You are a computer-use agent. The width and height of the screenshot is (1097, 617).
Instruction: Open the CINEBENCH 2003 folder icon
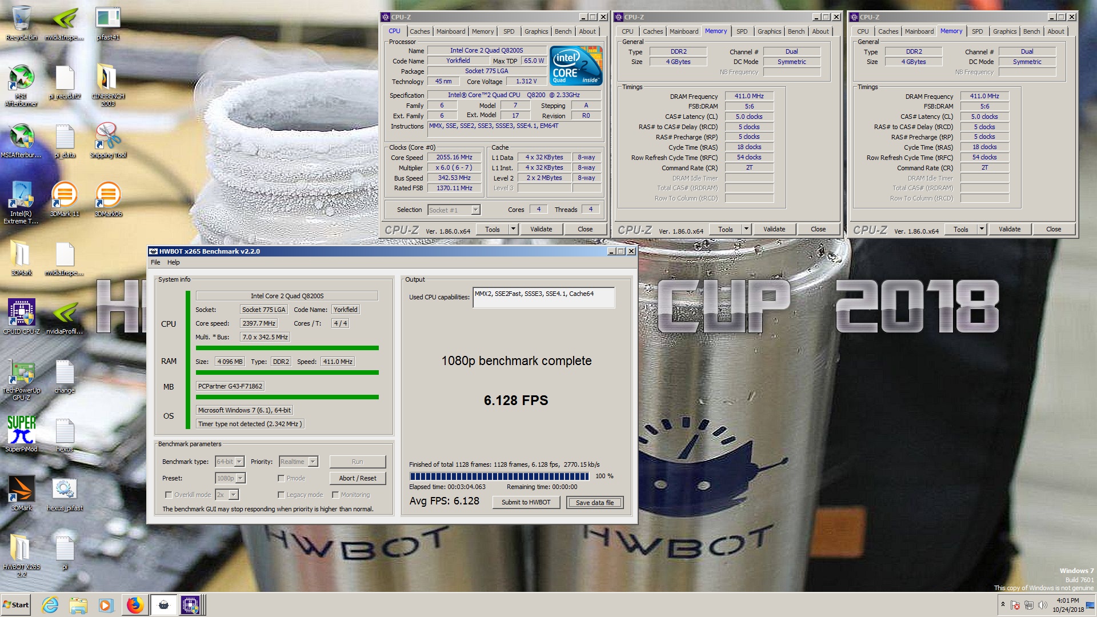click(108, 86)
